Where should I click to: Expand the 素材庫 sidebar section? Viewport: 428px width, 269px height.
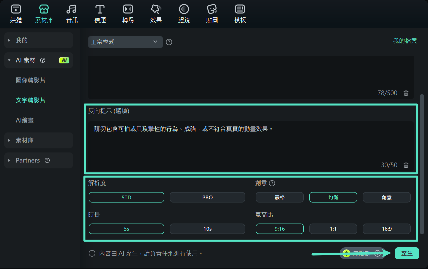click(x=39, y=141)
